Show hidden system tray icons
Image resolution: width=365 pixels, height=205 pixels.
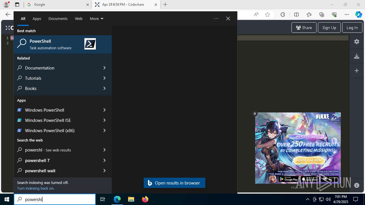tap(308, 199)
